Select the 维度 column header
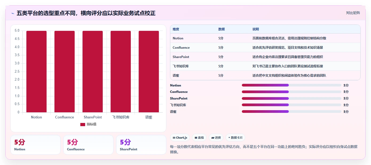 point(176,29)
